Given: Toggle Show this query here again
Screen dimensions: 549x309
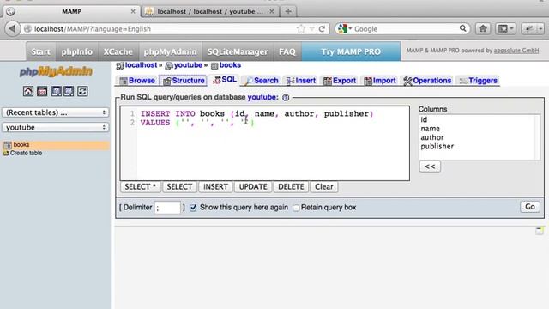Looking at the screenshot, I should click(x=193, y=208).
